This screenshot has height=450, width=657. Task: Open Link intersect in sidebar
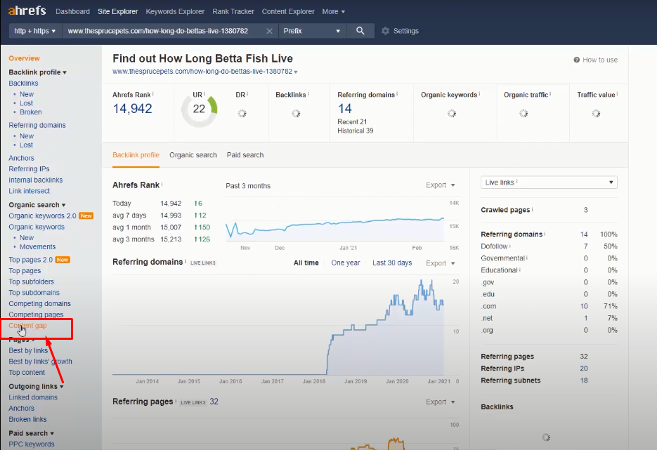coord(30,191)
